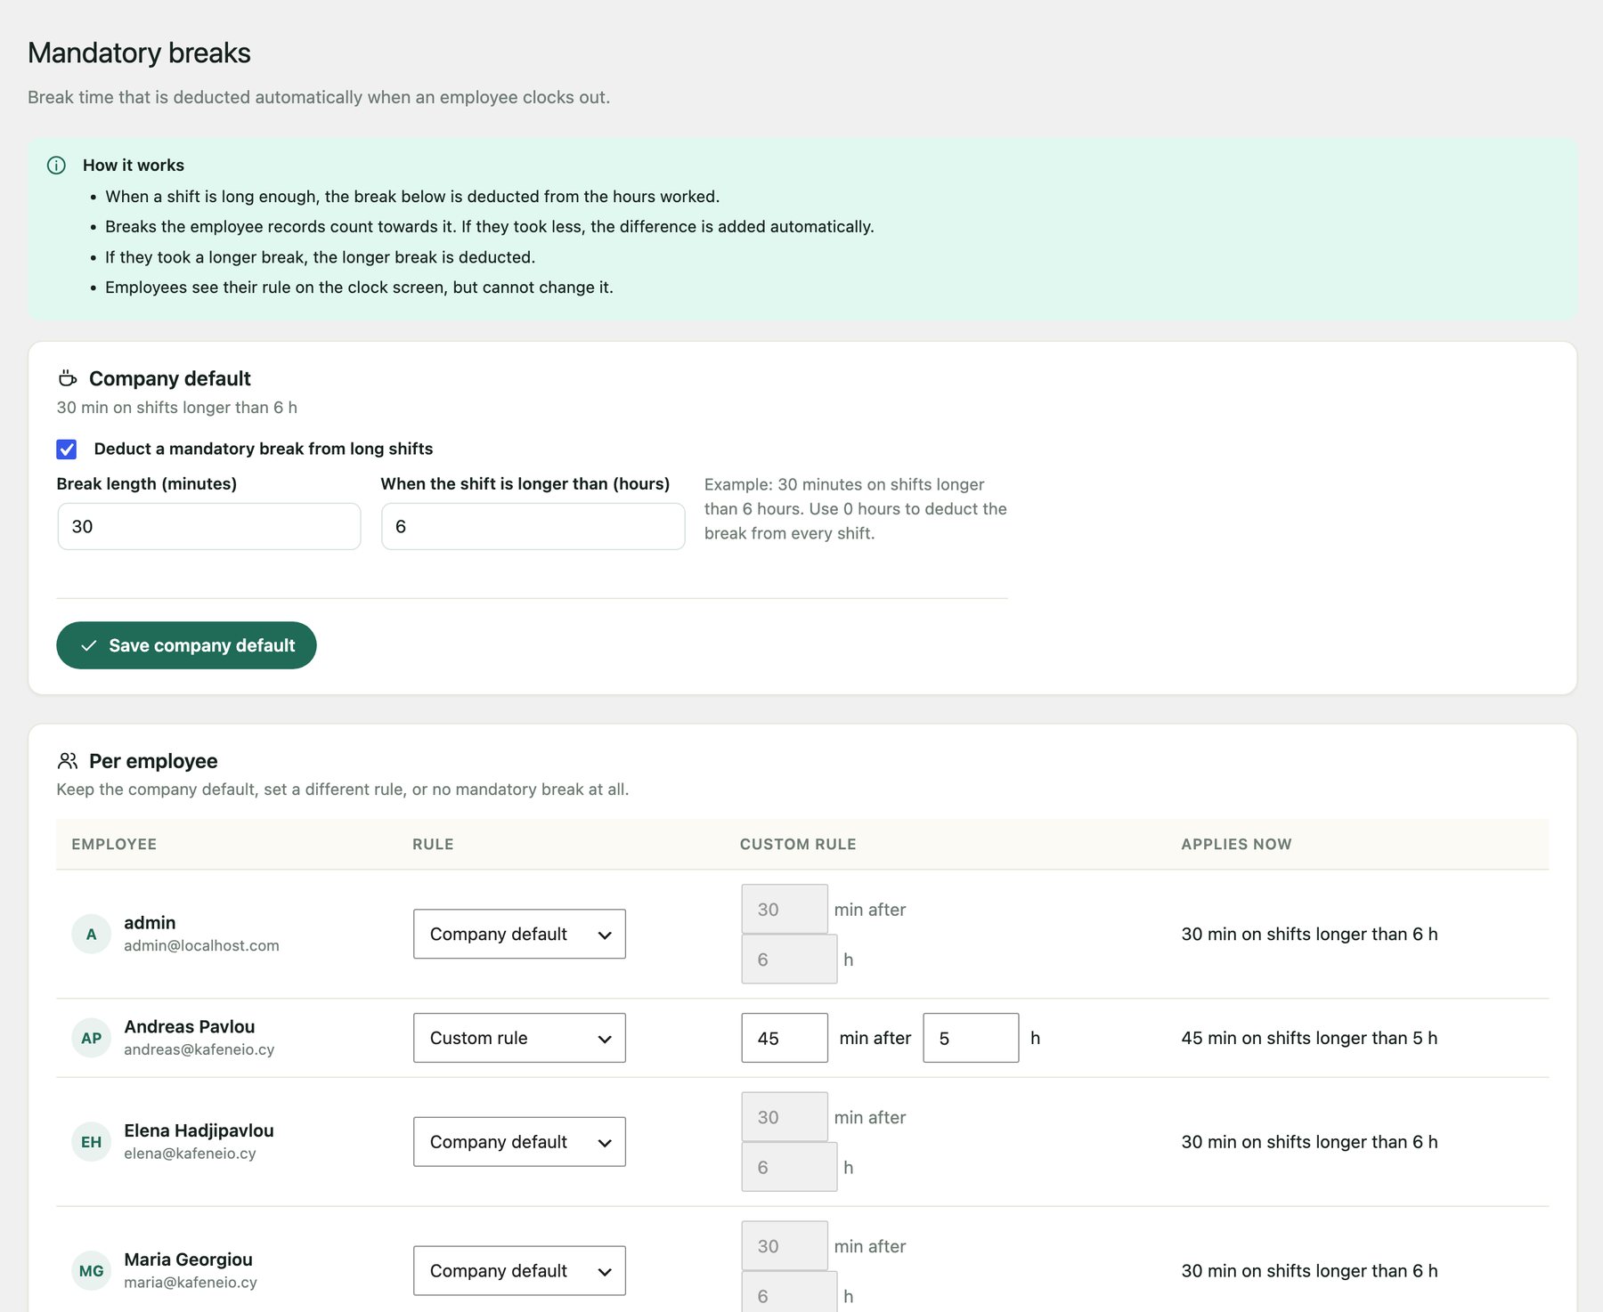This screenshot has width=1603, height=1312.
Task: Click admin's disabled custom minutes field
Action: coord(785,909)
